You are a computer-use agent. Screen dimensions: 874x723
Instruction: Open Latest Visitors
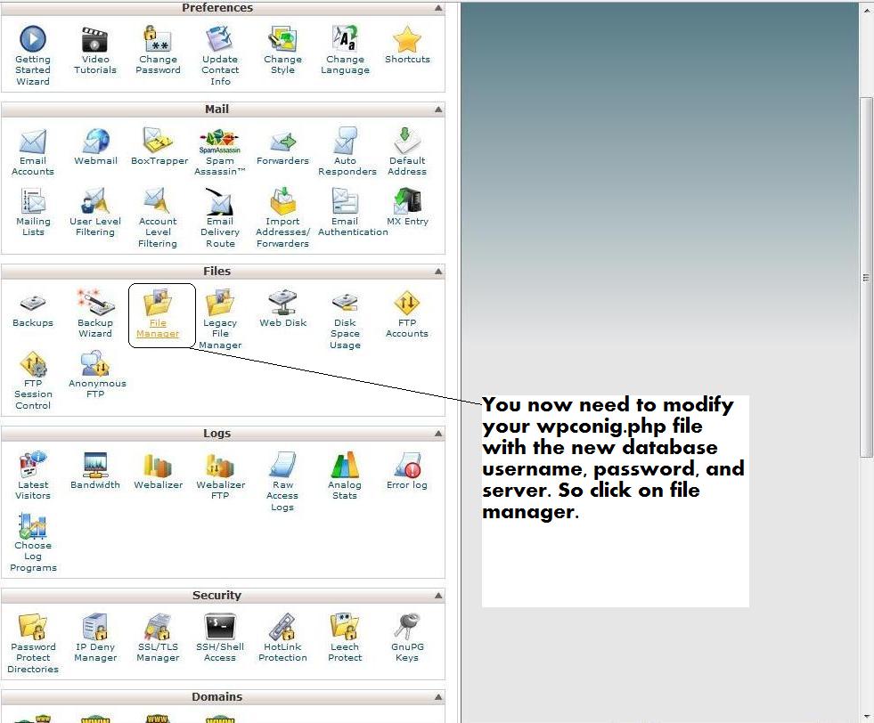pyautogui.click(x=33, y=475)
